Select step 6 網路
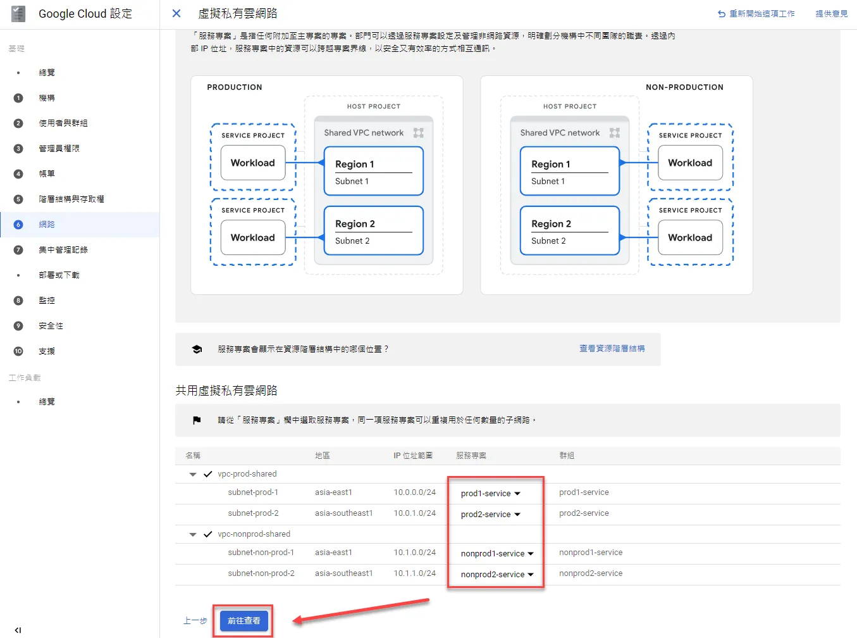The height and width of the screenshot is (638, 857). coord(80,225)
